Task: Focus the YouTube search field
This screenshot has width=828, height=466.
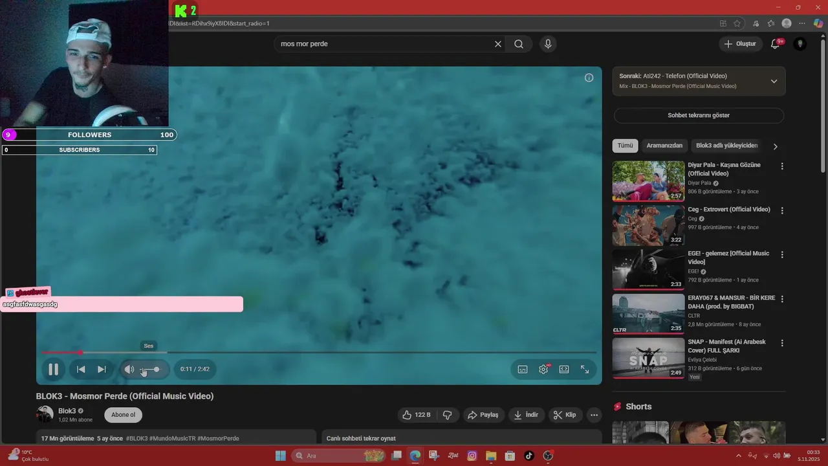Action: pos(385,44)
